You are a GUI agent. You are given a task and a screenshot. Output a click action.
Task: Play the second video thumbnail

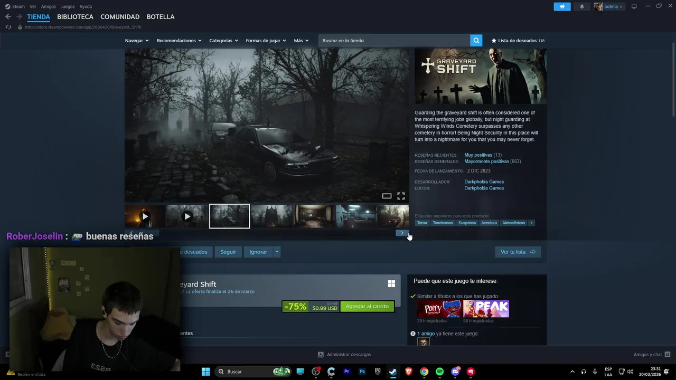click(x=187, y=216)
